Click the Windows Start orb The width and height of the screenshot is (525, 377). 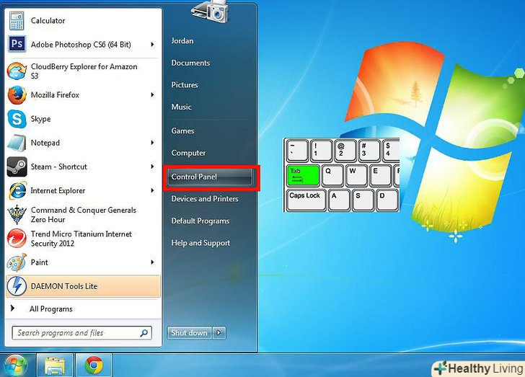pyautogui.click(x=14, y=365)
